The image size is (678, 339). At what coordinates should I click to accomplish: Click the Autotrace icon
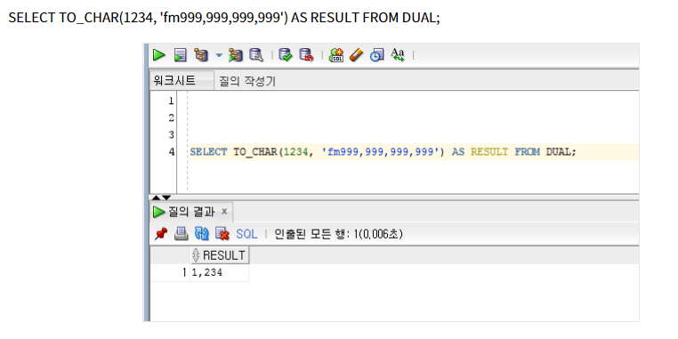236,55
